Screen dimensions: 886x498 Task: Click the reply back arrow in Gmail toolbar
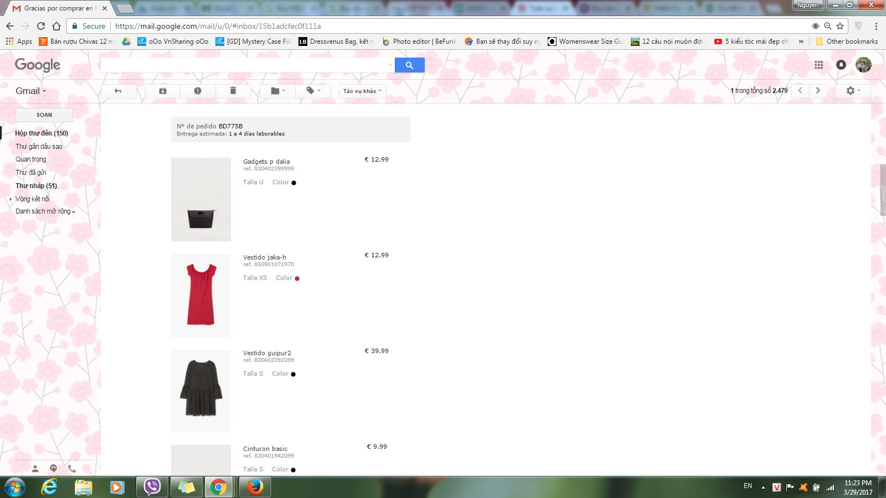[118, 91]
